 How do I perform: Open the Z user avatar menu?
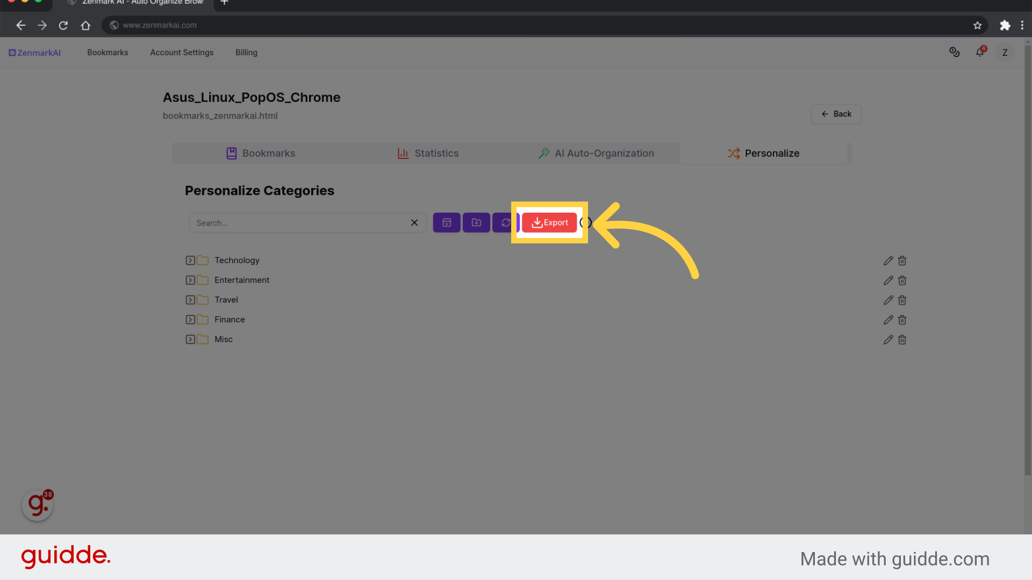point(1005,53)
